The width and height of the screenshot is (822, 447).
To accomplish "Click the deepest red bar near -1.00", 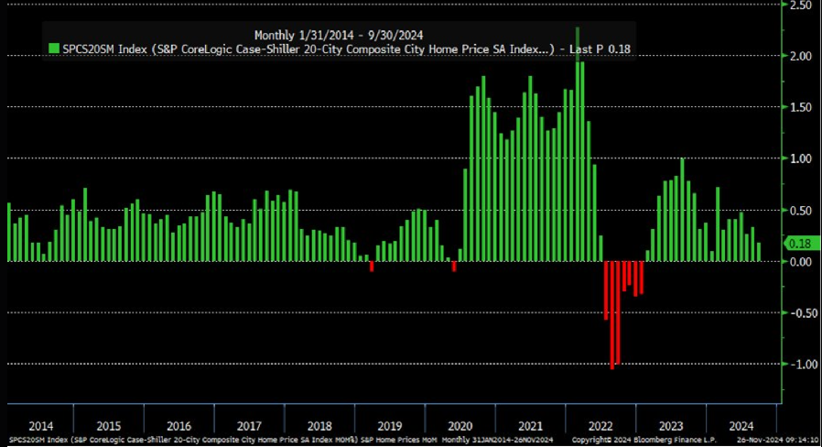I will click(x=611, y=315).
